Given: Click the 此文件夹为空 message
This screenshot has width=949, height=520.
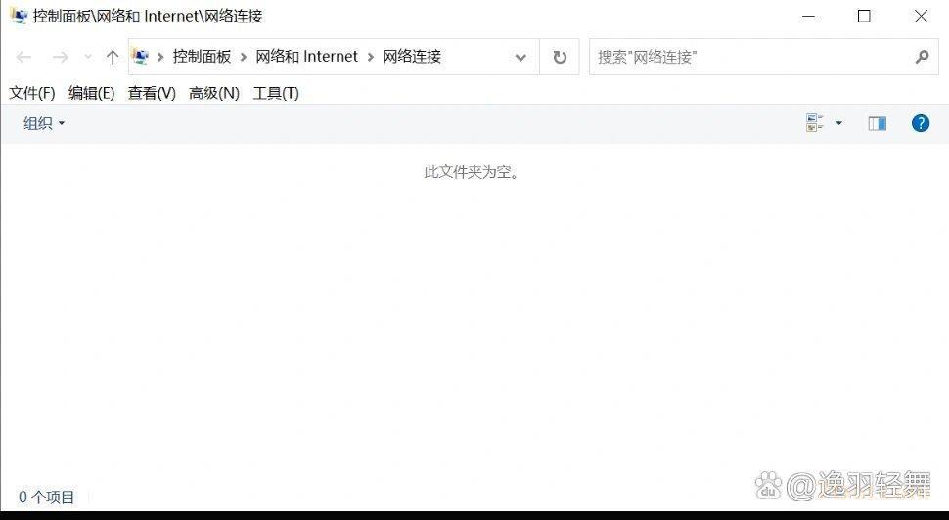Looking at the screenshot, I should [x=472, y=172].
